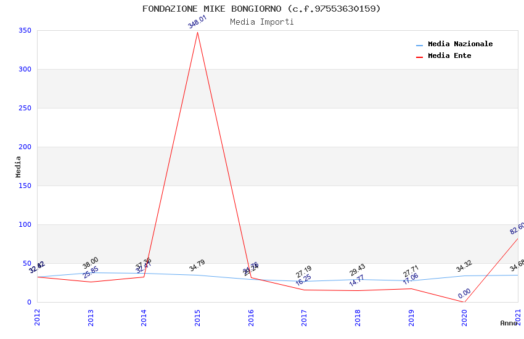Click the red line zero point at 2020
Viewport: 524px width, 339px height.
(x=464, y=302)
